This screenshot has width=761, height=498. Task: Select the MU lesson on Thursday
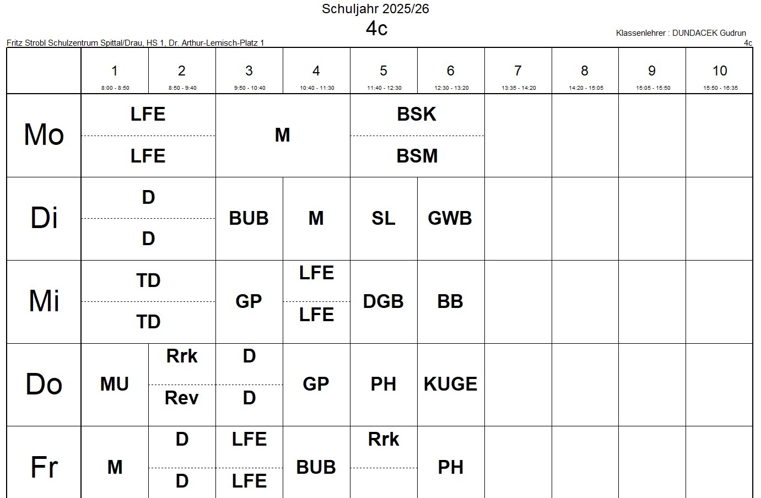click(115, 385)
